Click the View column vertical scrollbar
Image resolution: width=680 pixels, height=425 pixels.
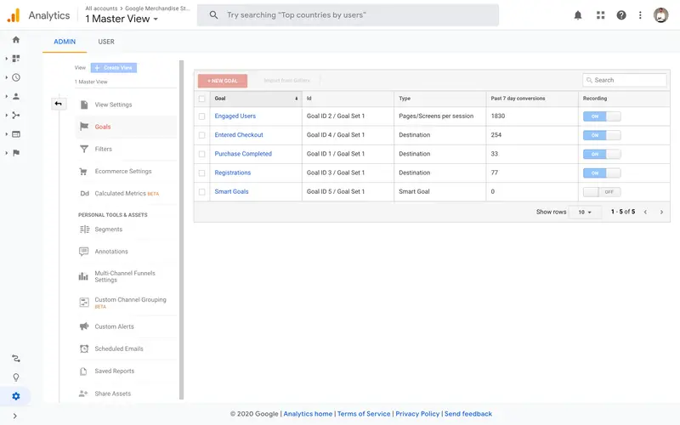pyautogui.click(x=181, y=229)
